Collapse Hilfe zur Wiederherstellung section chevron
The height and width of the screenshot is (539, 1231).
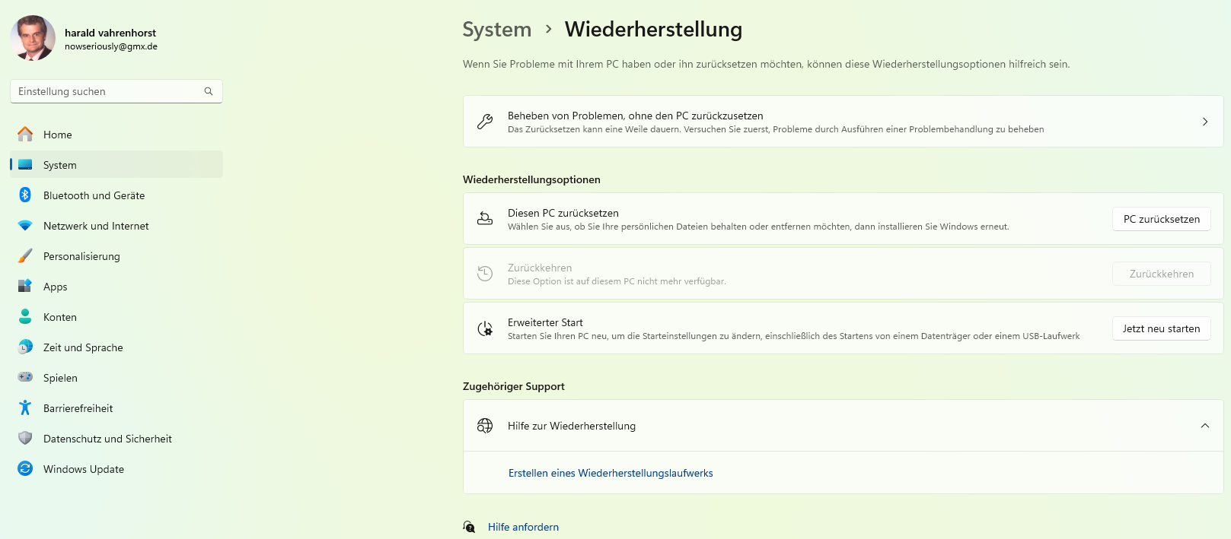[x=1205, y=426]
